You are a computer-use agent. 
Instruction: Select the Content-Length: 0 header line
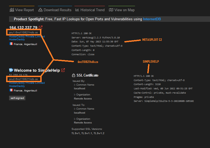(83, 50)
